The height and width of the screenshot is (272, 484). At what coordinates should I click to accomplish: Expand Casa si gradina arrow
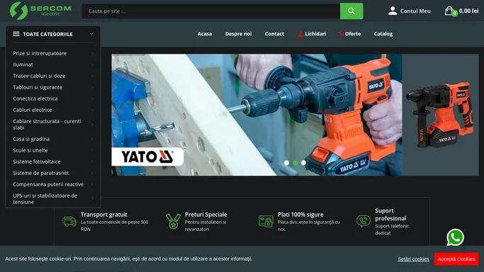click(92, 139)
